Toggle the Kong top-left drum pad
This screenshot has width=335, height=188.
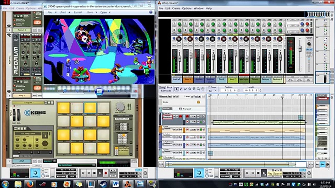pyautogui.click(x=64, y=108)
